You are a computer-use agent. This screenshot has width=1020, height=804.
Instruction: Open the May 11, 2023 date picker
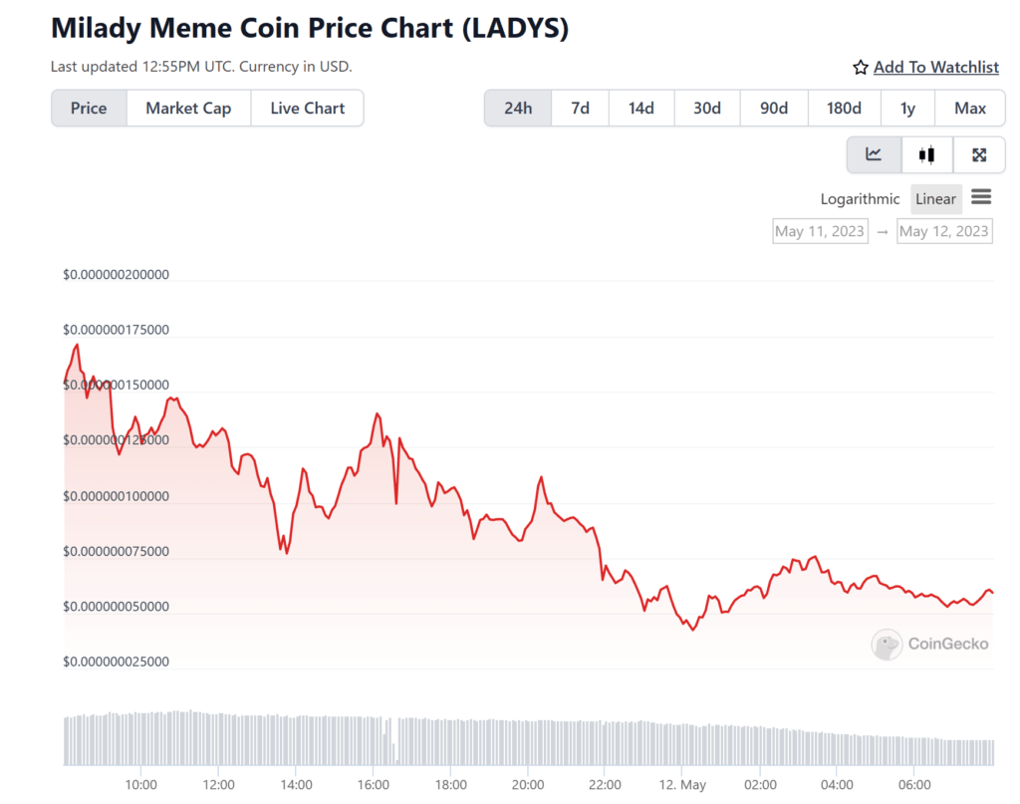point(820,230)
